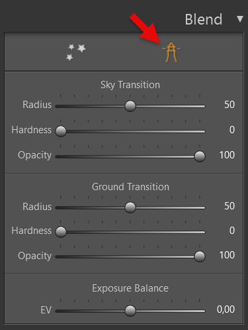Viewport: 248px width, 330px height.
Task: Click the Exposure Balance section heading
Action: (130, 288)
